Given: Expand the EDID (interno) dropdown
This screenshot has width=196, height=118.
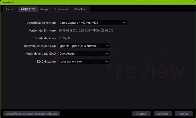Looking at the screenshot, I should 84,61.
